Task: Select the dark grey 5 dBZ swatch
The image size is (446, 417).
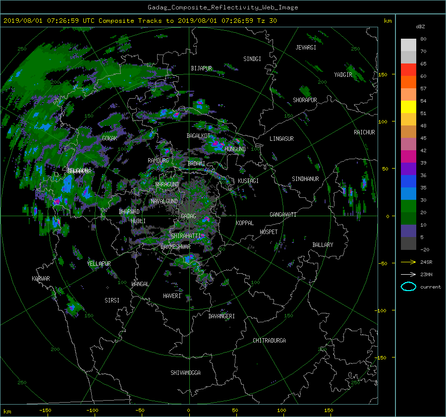Action: tap(408, 243)
